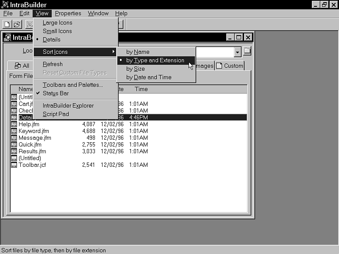339x254 pixels.
Task: Sort files by Date and Time
Action: pos(149,77)
